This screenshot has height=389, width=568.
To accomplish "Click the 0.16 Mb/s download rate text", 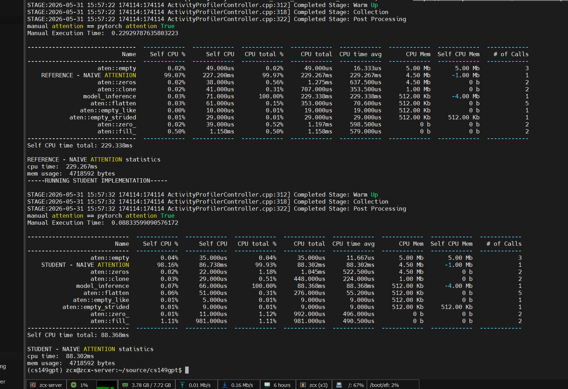I will [x=242, y=385].
